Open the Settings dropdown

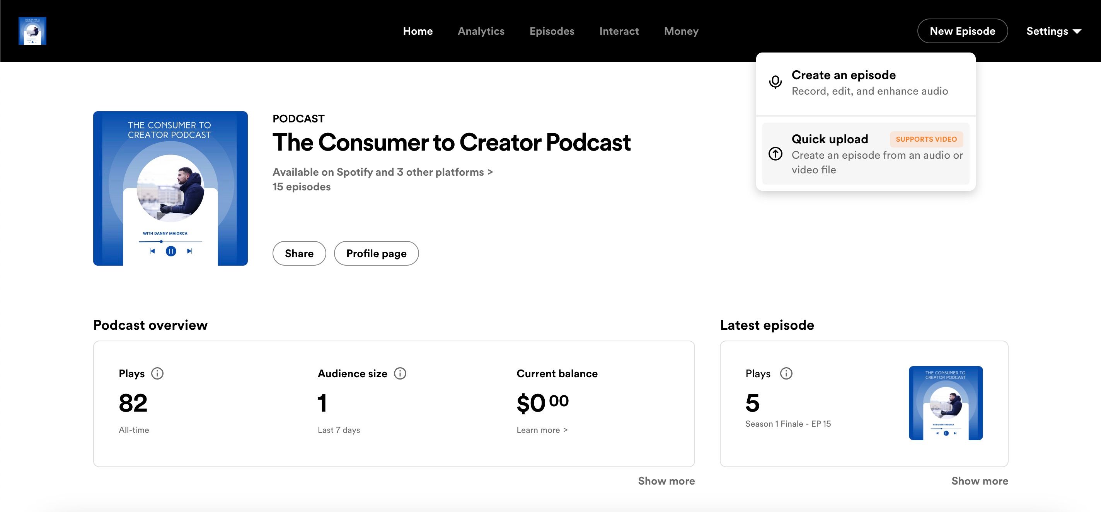(1053, 31)
